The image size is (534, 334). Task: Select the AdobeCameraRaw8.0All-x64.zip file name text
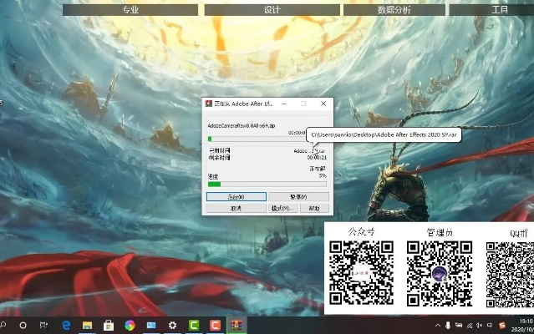[242, 125]
